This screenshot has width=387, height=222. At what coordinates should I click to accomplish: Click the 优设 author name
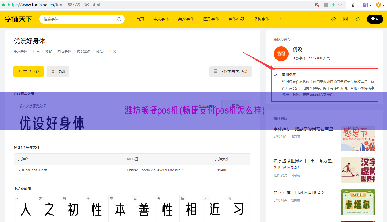[297, 49]
